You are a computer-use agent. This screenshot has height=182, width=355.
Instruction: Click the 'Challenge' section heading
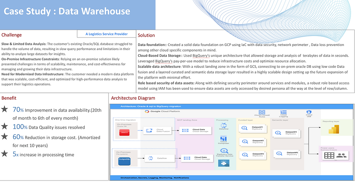[x=12, y=35]
